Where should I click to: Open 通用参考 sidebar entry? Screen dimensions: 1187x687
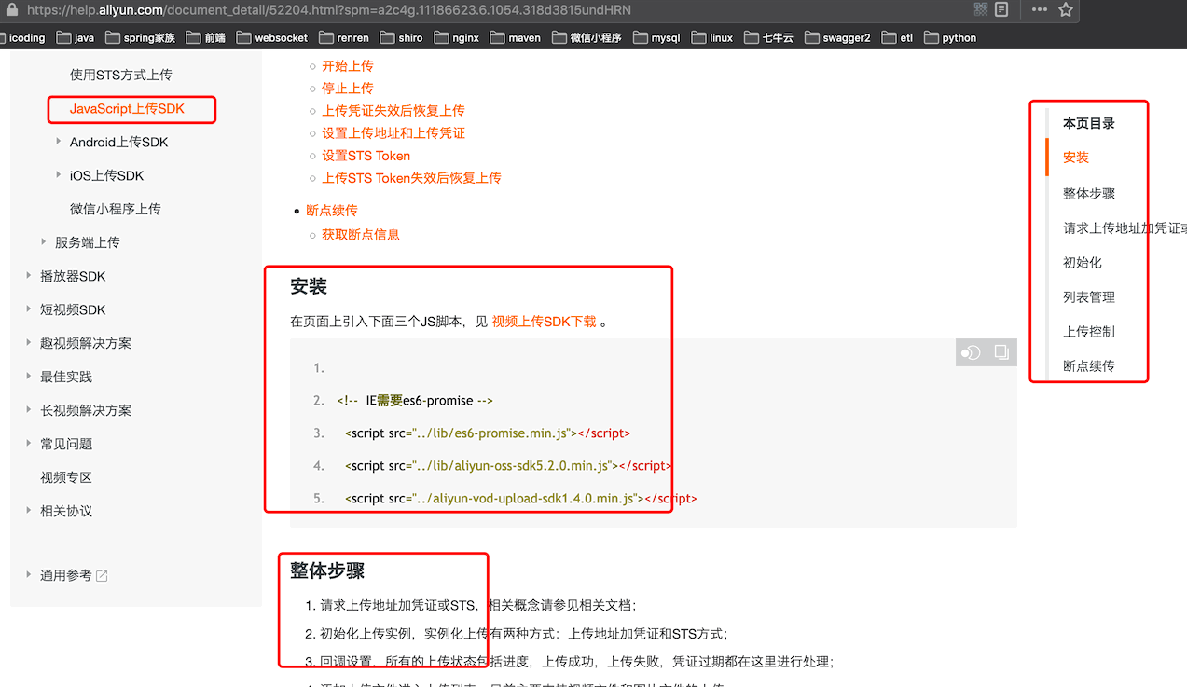pos(66,575)
